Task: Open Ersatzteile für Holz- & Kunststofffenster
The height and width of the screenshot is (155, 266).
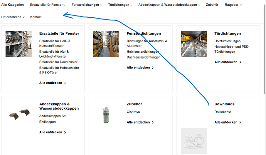Action: click(x=55, y=43)
